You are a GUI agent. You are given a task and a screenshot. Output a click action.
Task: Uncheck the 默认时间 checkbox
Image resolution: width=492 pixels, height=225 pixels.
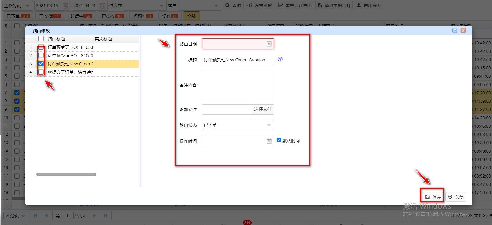[x=279, y=140]
